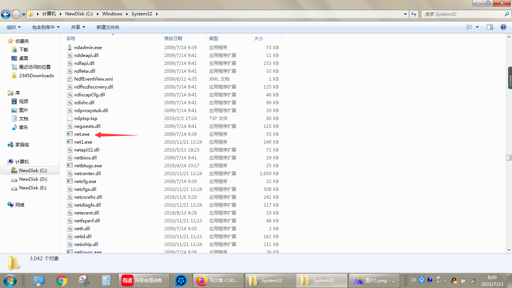Select the ndadmin.exe file icon

point(70,48)
